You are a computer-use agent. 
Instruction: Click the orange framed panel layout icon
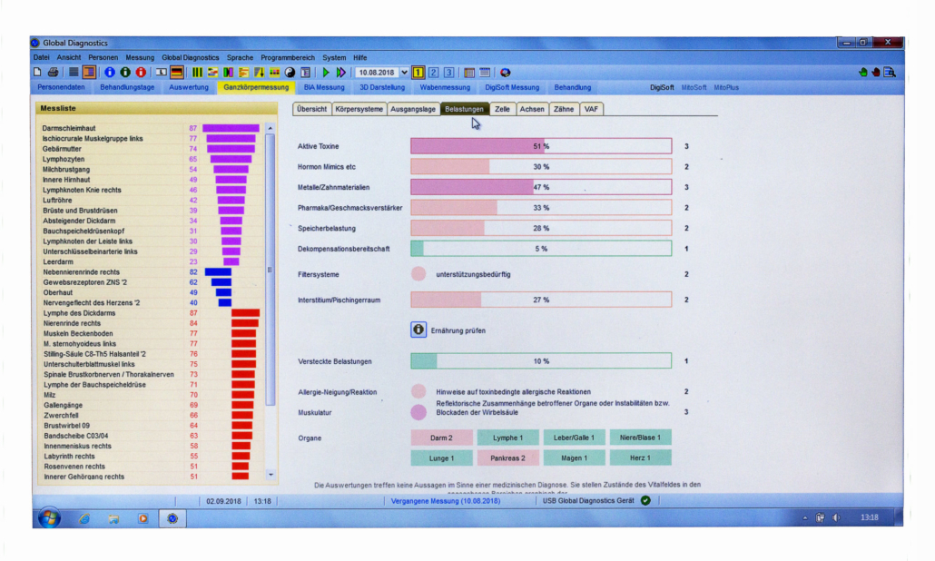tap(90, 72)
